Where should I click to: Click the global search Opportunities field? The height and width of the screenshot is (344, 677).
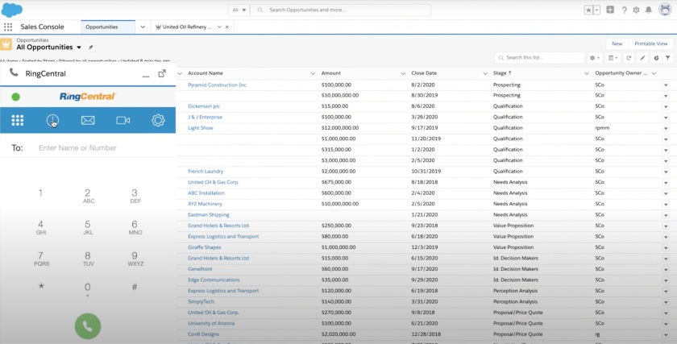click(x=340, y=10)
